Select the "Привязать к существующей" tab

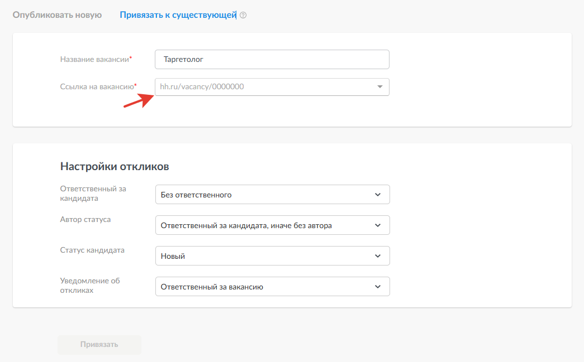(x=178, y=15)
